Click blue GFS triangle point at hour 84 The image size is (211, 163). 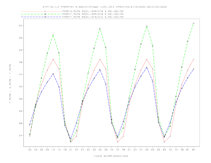pos(194,69)
